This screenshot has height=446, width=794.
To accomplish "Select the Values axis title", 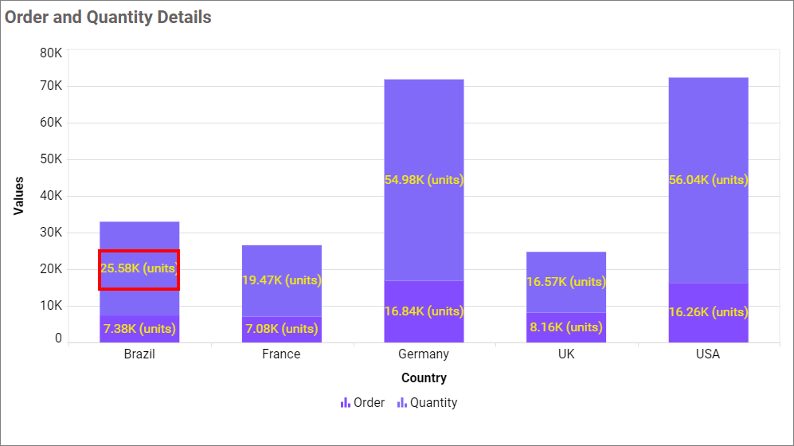I will pyautogui.click(x=18, y=196).
